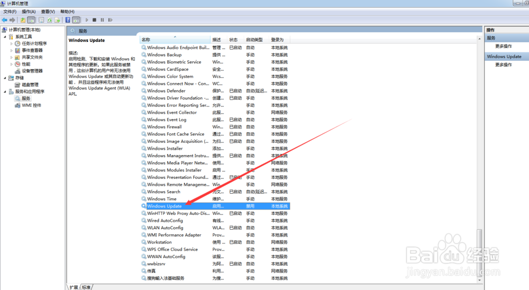Viewport: 529px width, 290px height.
Task: Collapse the 存储 tree node arrow
Action: pyautogui.click(x=5, y=78)
